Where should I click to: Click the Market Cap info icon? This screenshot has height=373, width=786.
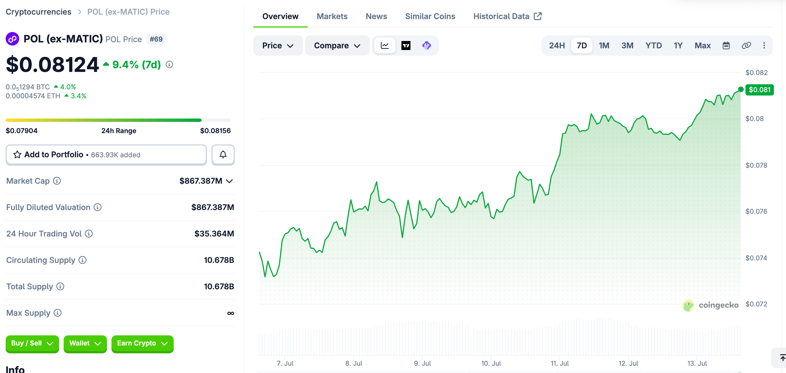(x=57, y=181)
